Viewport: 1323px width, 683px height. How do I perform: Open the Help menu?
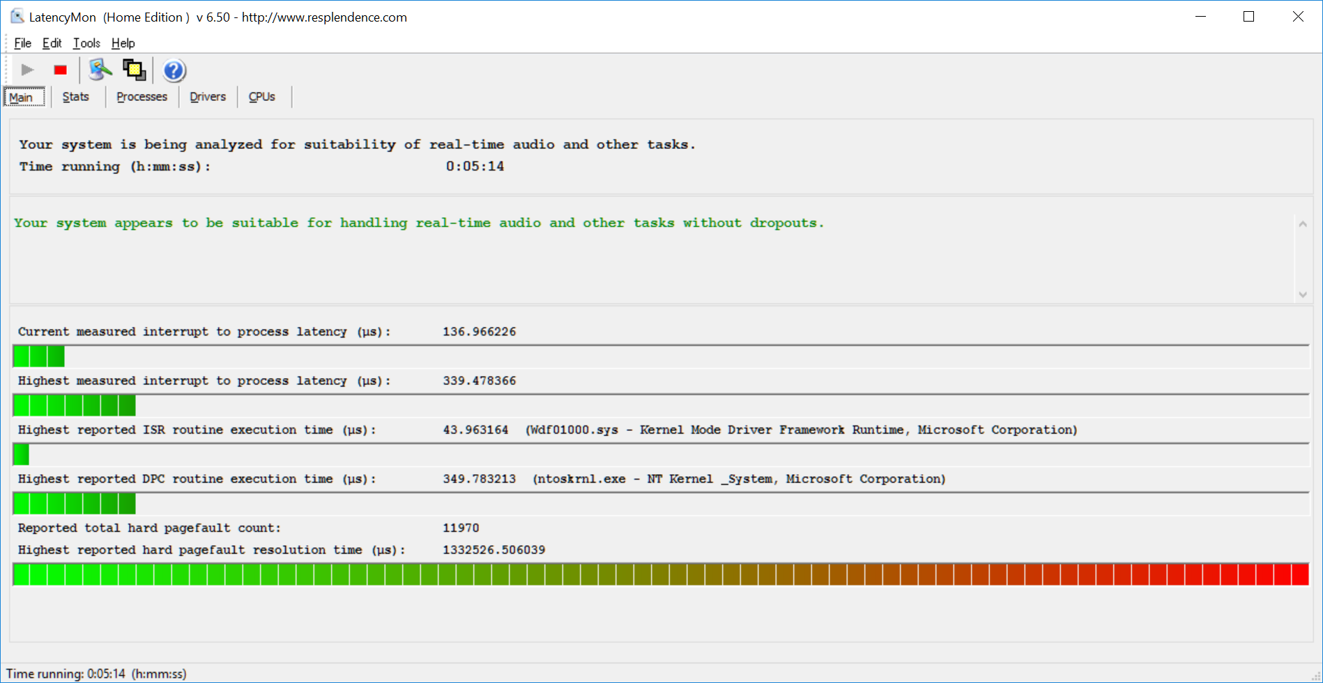[123, 43]
